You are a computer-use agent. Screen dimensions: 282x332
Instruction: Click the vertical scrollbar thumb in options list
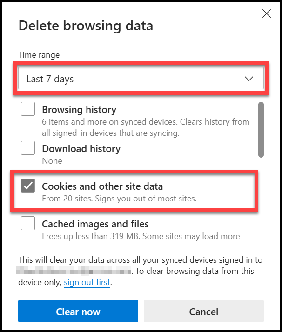(x=261, y=130)
